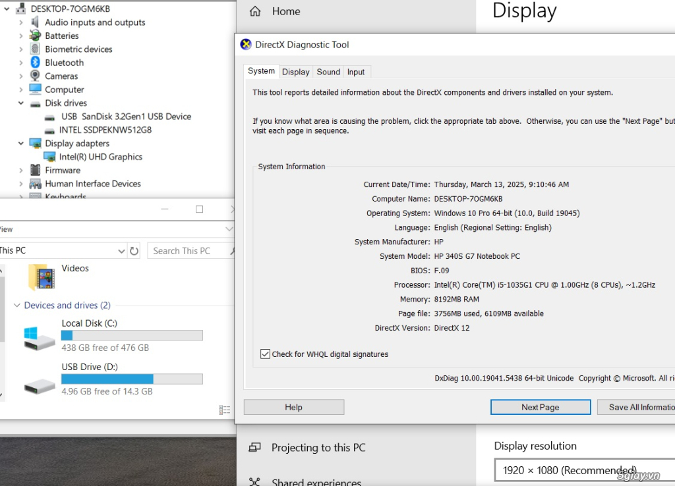This screenshot has width=675, height=486.
Task: Click the Firmware chip icon
Action: pos(36,170)
